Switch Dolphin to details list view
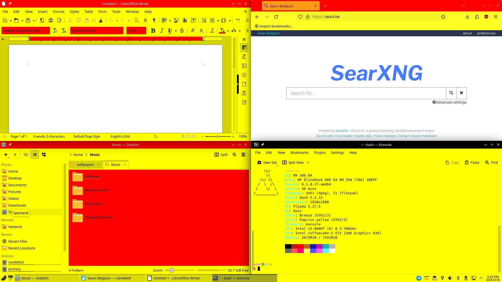Screen dimensions: 502x282 tap(35, 155)
